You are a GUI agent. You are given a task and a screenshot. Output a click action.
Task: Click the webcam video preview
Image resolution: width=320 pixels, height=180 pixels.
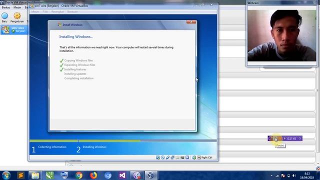pyautogui.click(x=281, y=35)
